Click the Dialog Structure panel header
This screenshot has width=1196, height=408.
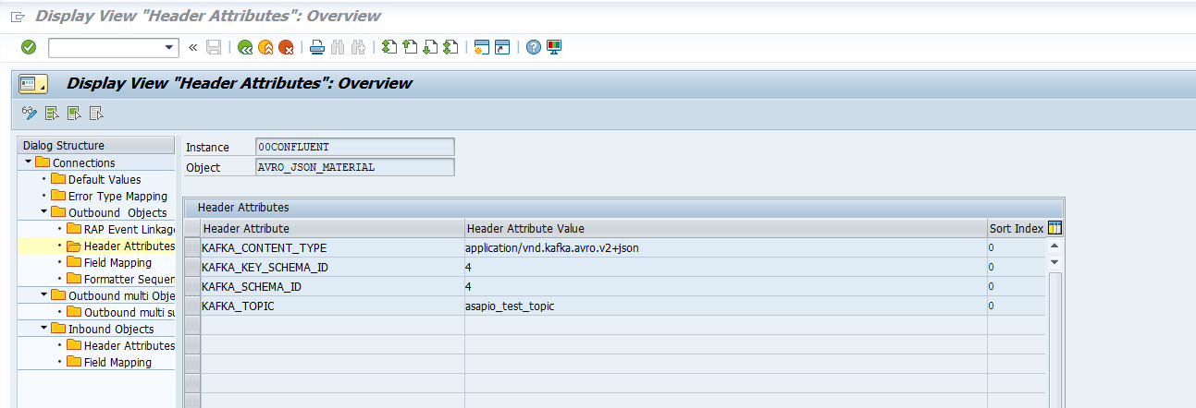96,145
